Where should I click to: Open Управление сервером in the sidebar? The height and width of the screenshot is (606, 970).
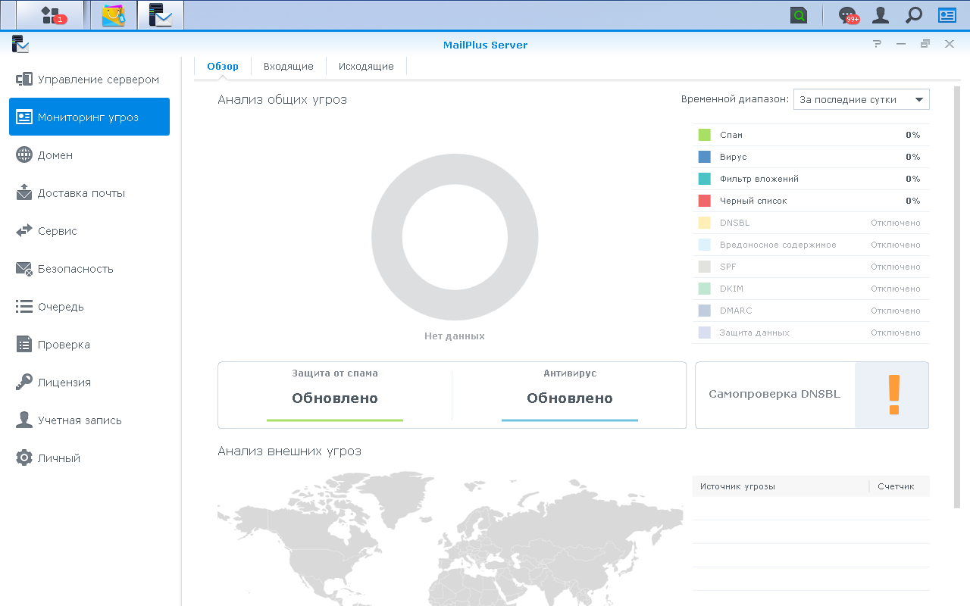click(x=89, y=80)
